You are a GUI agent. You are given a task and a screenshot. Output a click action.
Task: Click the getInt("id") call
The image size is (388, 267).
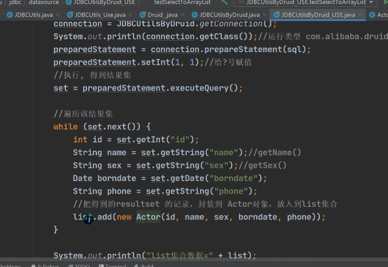coord(165,140)
